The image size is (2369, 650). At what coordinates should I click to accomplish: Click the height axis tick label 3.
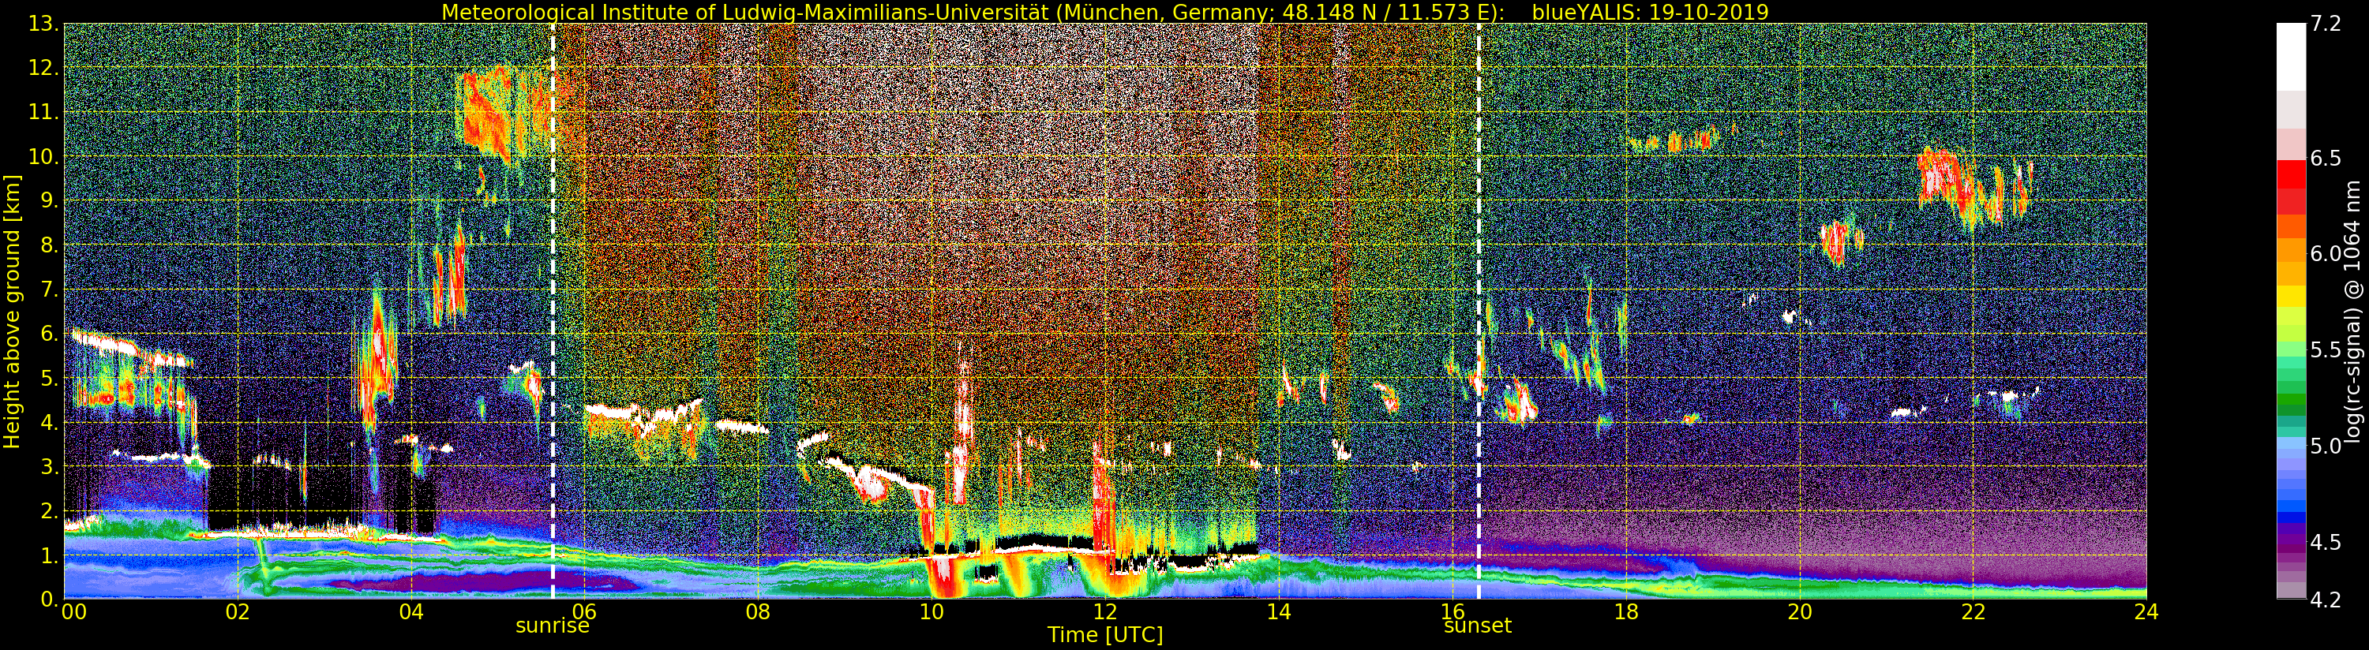pyautogui.click(x=51, y=467)
